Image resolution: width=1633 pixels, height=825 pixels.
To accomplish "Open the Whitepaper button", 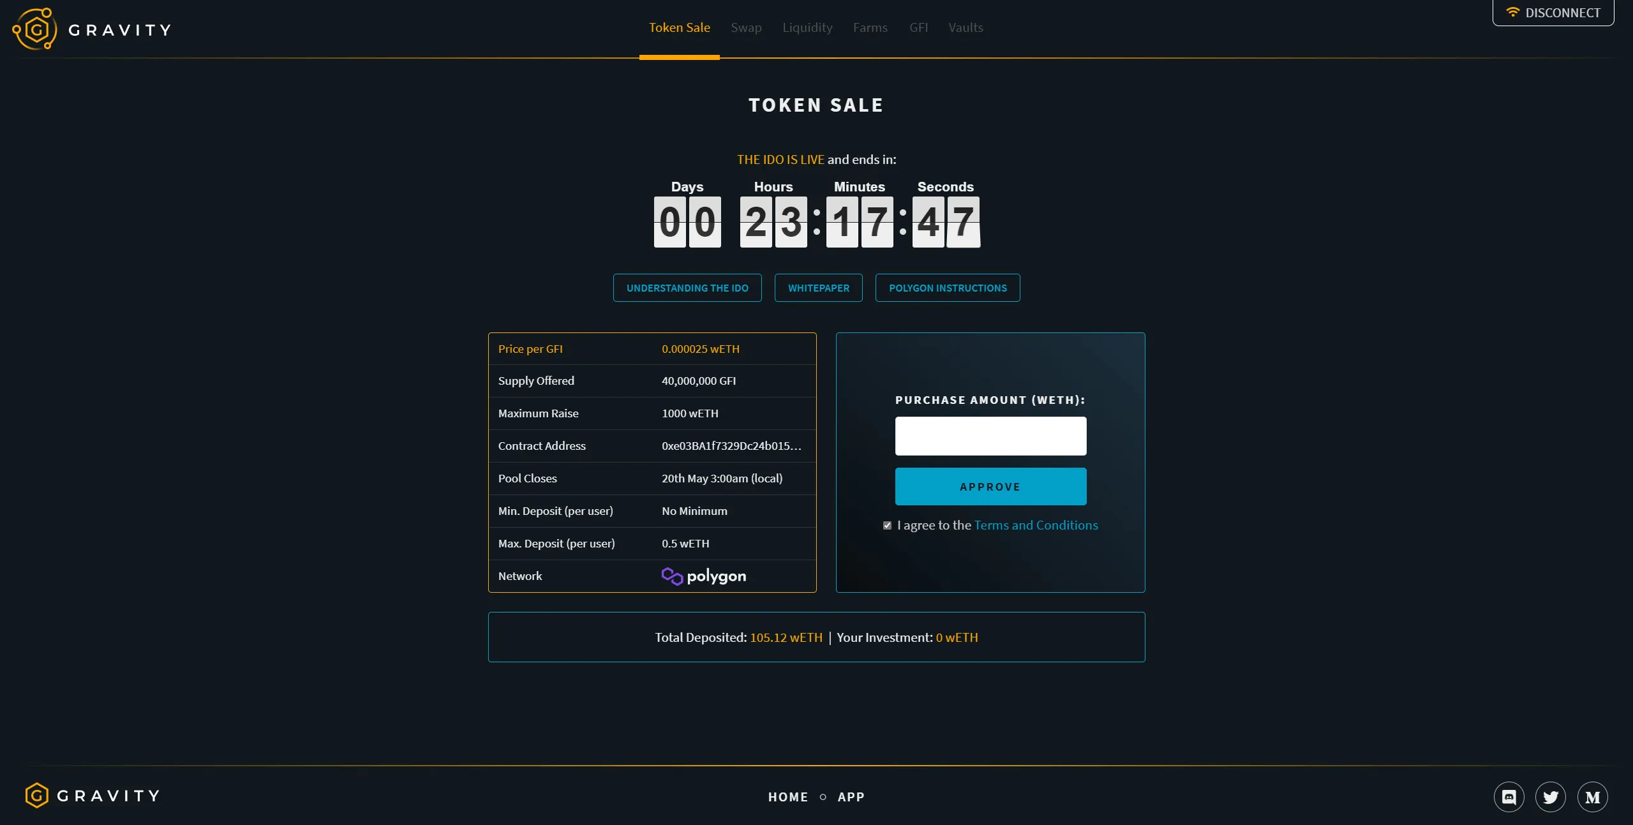I will 818,288.
